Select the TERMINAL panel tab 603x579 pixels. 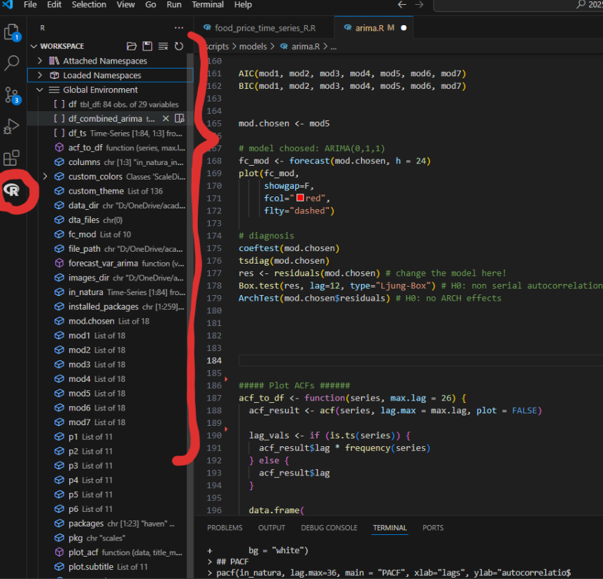coord(390,528)
